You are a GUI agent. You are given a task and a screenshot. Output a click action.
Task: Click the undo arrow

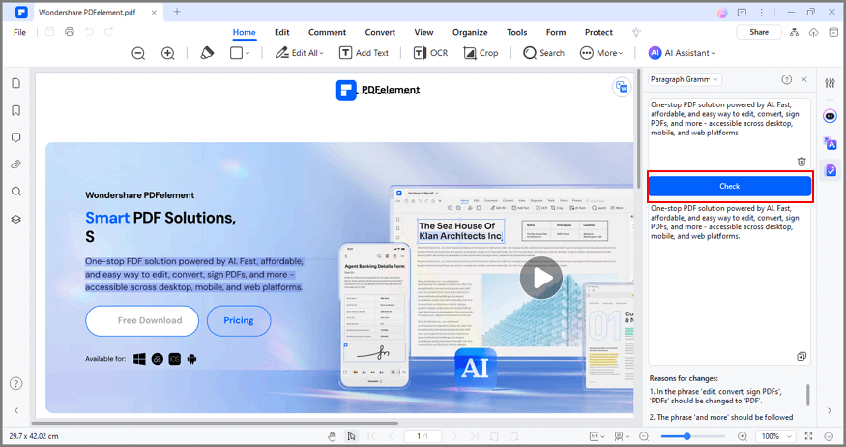(x=89, y=32)
